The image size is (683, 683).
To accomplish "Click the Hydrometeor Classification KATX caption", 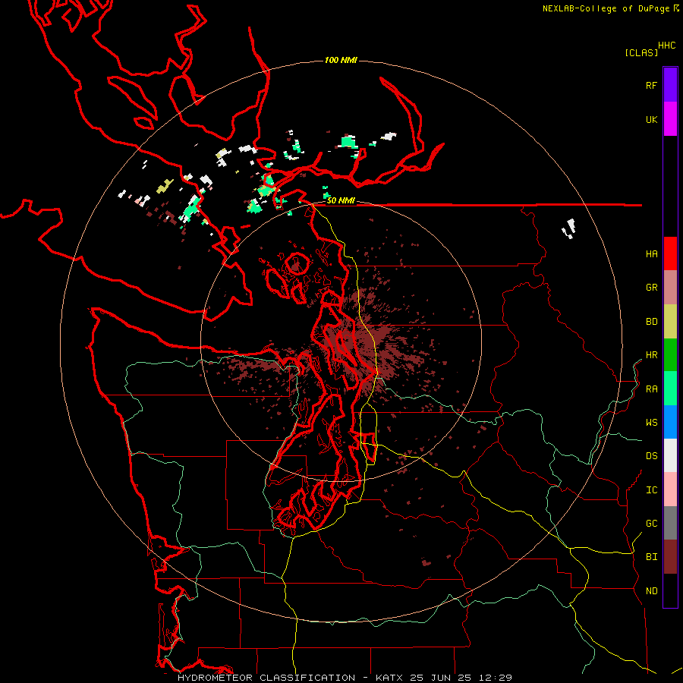I will (x=345, y=678).
